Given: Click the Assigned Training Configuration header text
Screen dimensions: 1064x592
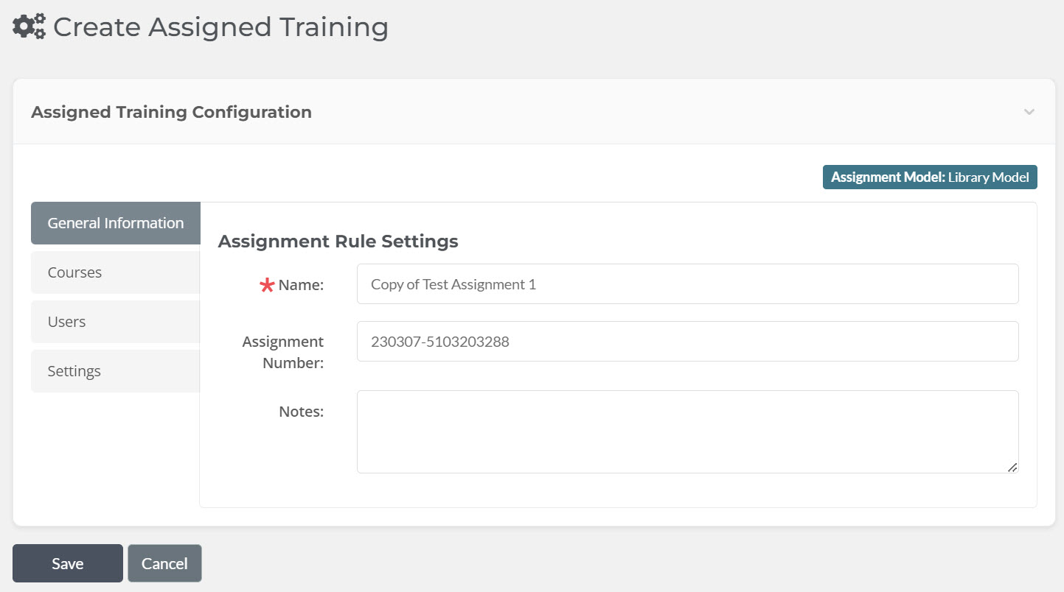Looking at the screenshot, I should [x=171, y=112].
